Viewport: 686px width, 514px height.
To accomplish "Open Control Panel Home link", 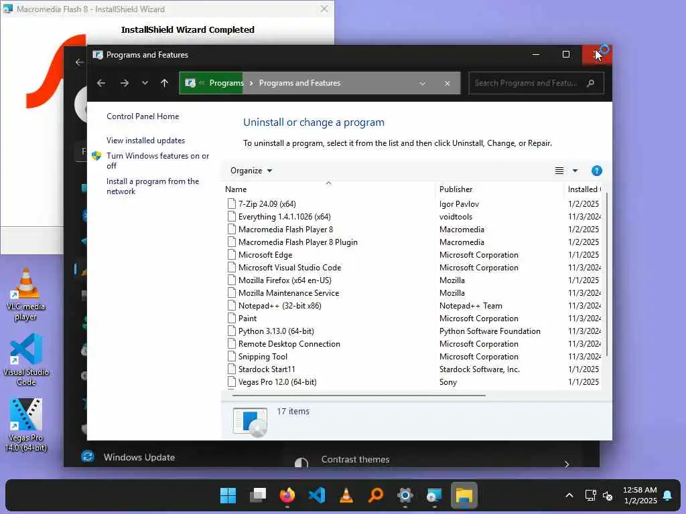I will coord(143,116).
